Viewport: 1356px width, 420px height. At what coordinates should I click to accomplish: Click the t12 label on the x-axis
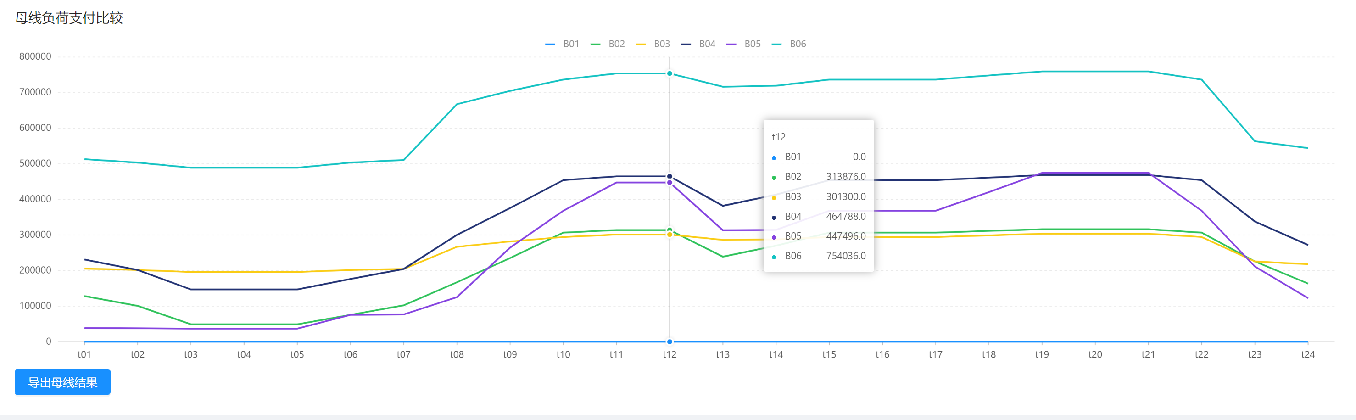click(670, 355)
